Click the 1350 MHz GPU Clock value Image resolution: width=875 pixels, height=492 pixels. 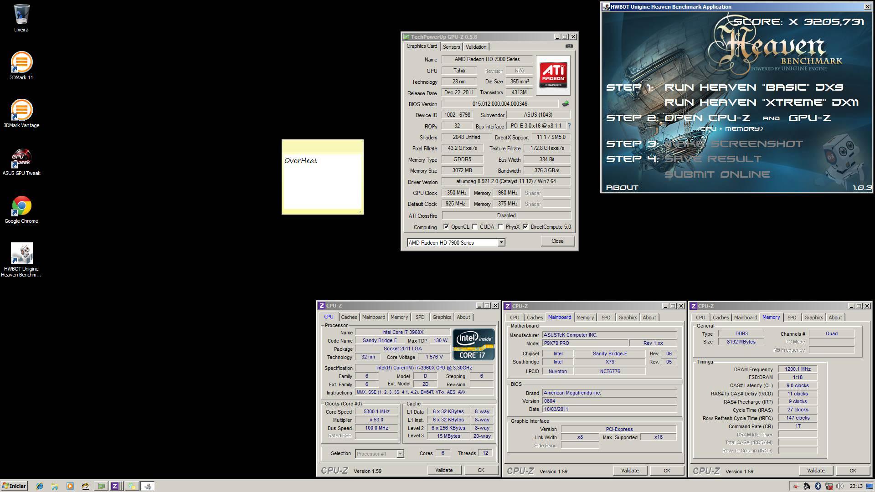[x=455, y=193]
